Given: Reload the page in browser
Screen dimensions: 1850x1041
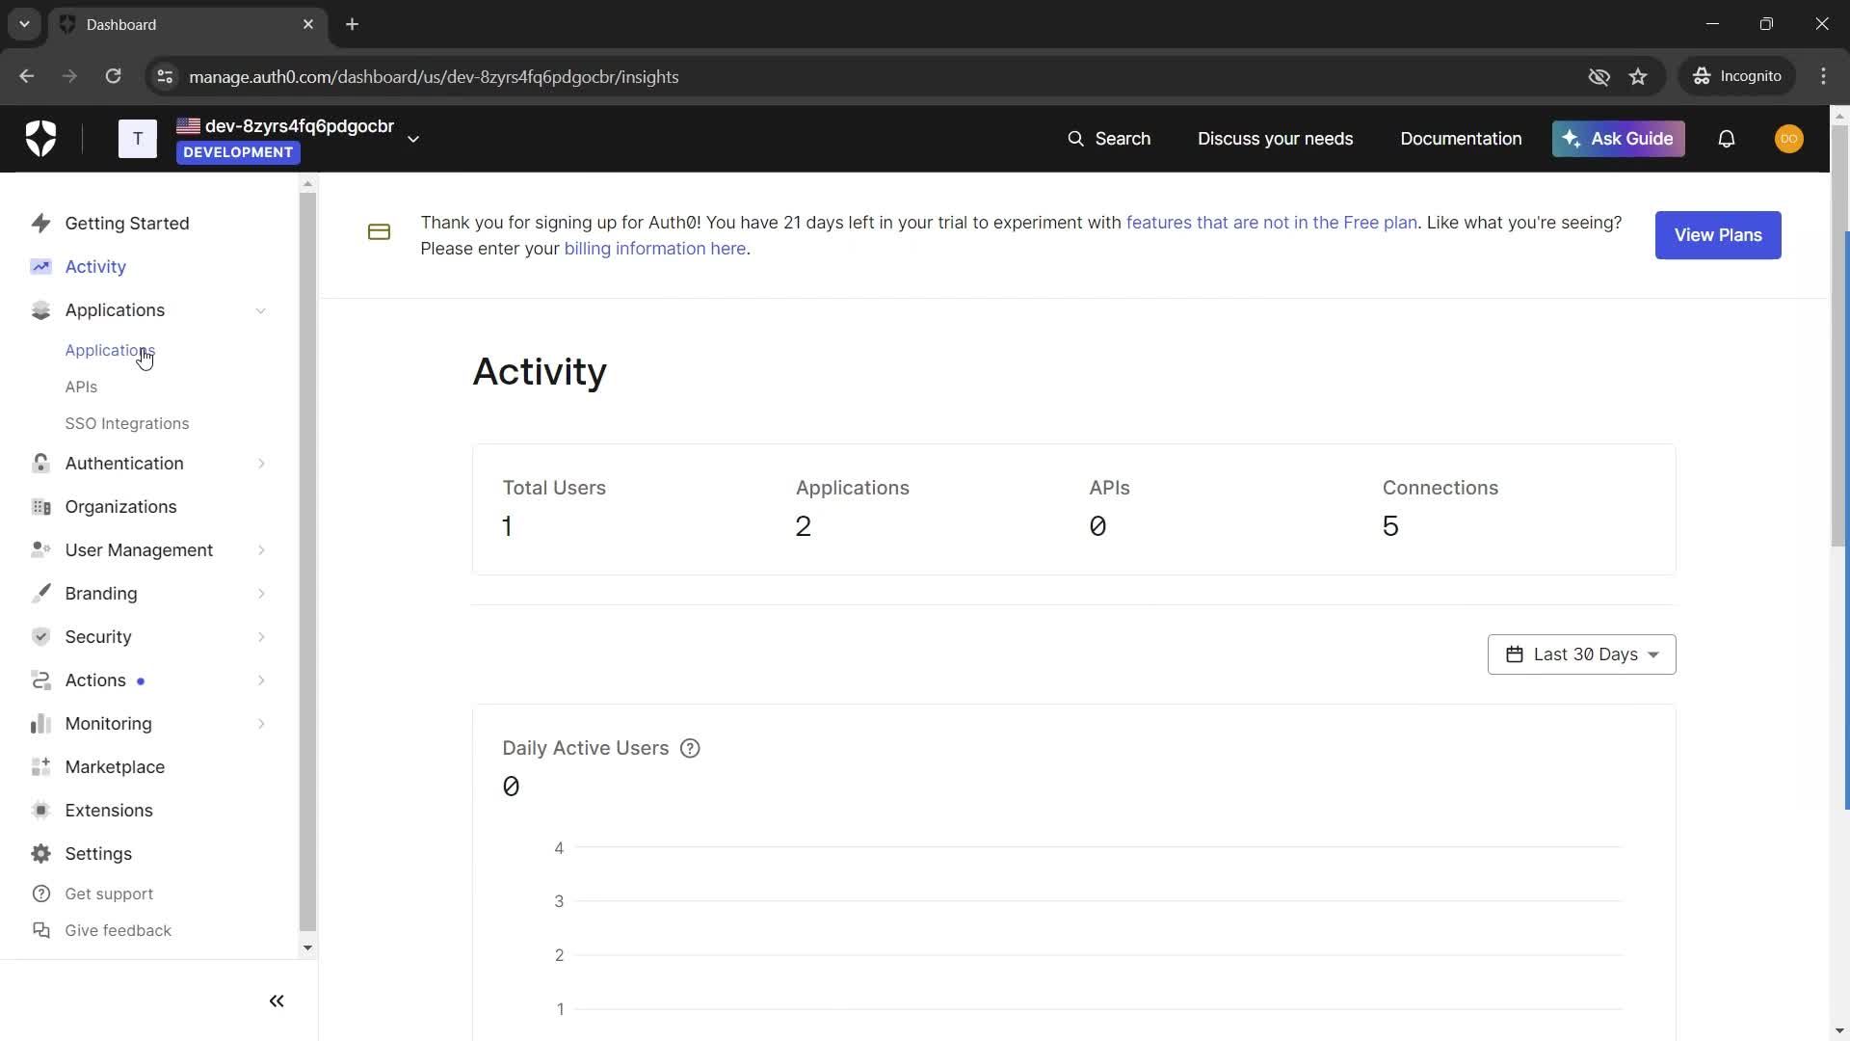Looking at the screenshot, I should (x=113, y=76).
